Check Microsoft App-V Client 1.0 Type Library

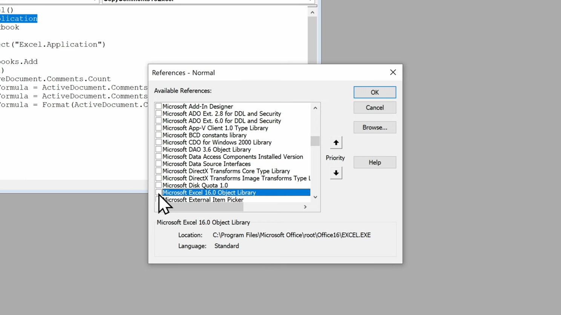[159, 128]
